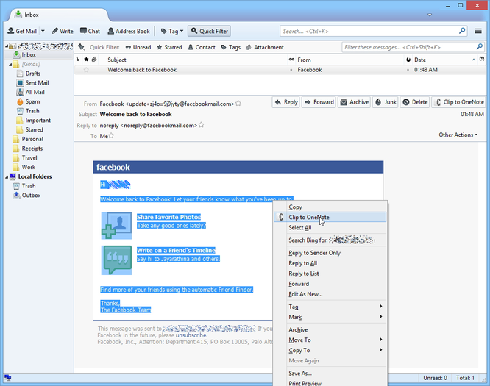490x386 pixels.
Task: Toggle the Contact quick filter
Action: click(x=202, y=47)
